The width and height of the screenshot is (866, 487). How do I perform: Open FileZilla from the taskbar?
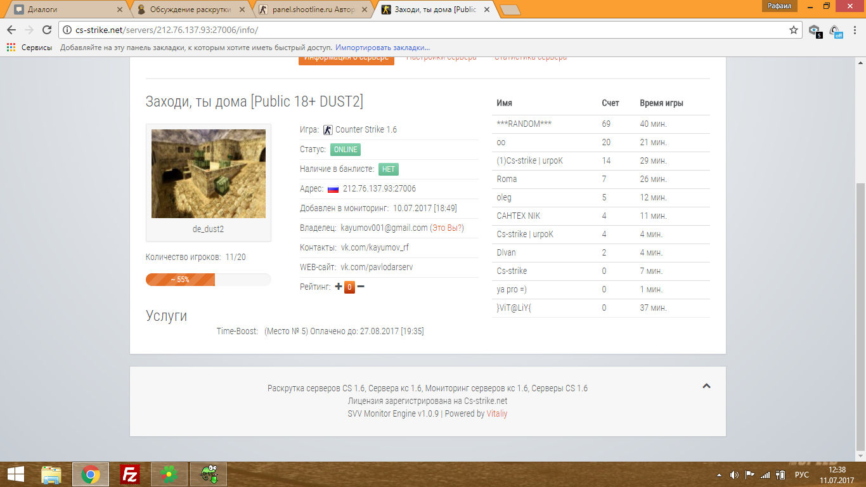(x=130, y=474)
